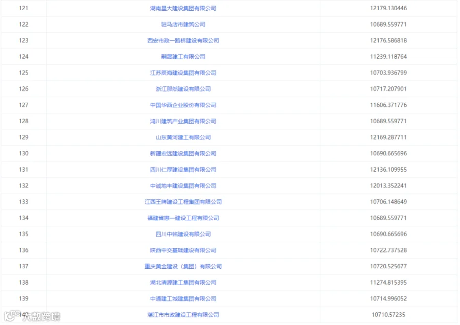The image size is (460, 325).
Task: Click row number 139
Action: pyautogui.click(x=24, y=298)
